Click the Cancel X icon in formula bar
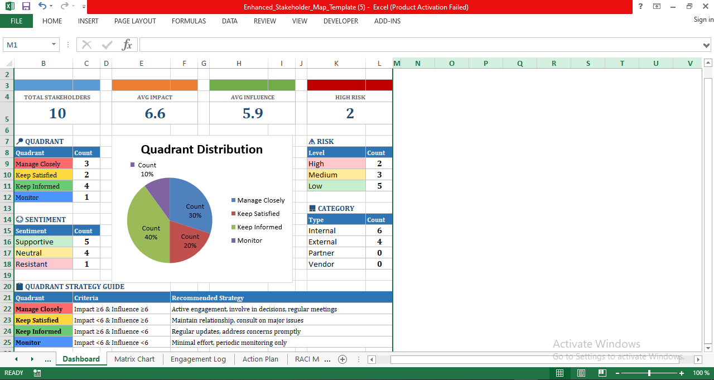 (86, 45)
